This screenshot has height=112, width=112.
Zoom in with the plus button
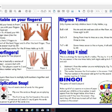[92, 11]
